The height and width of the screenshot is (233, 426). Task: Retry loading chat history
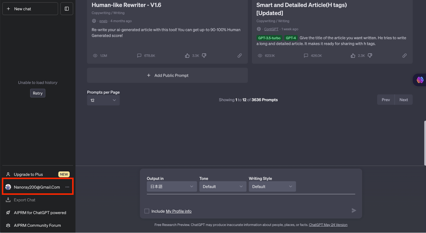pos(38,93)
